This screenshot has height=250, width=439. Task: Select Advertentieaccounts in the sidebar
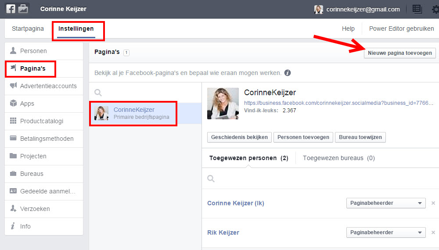[48, 86]
